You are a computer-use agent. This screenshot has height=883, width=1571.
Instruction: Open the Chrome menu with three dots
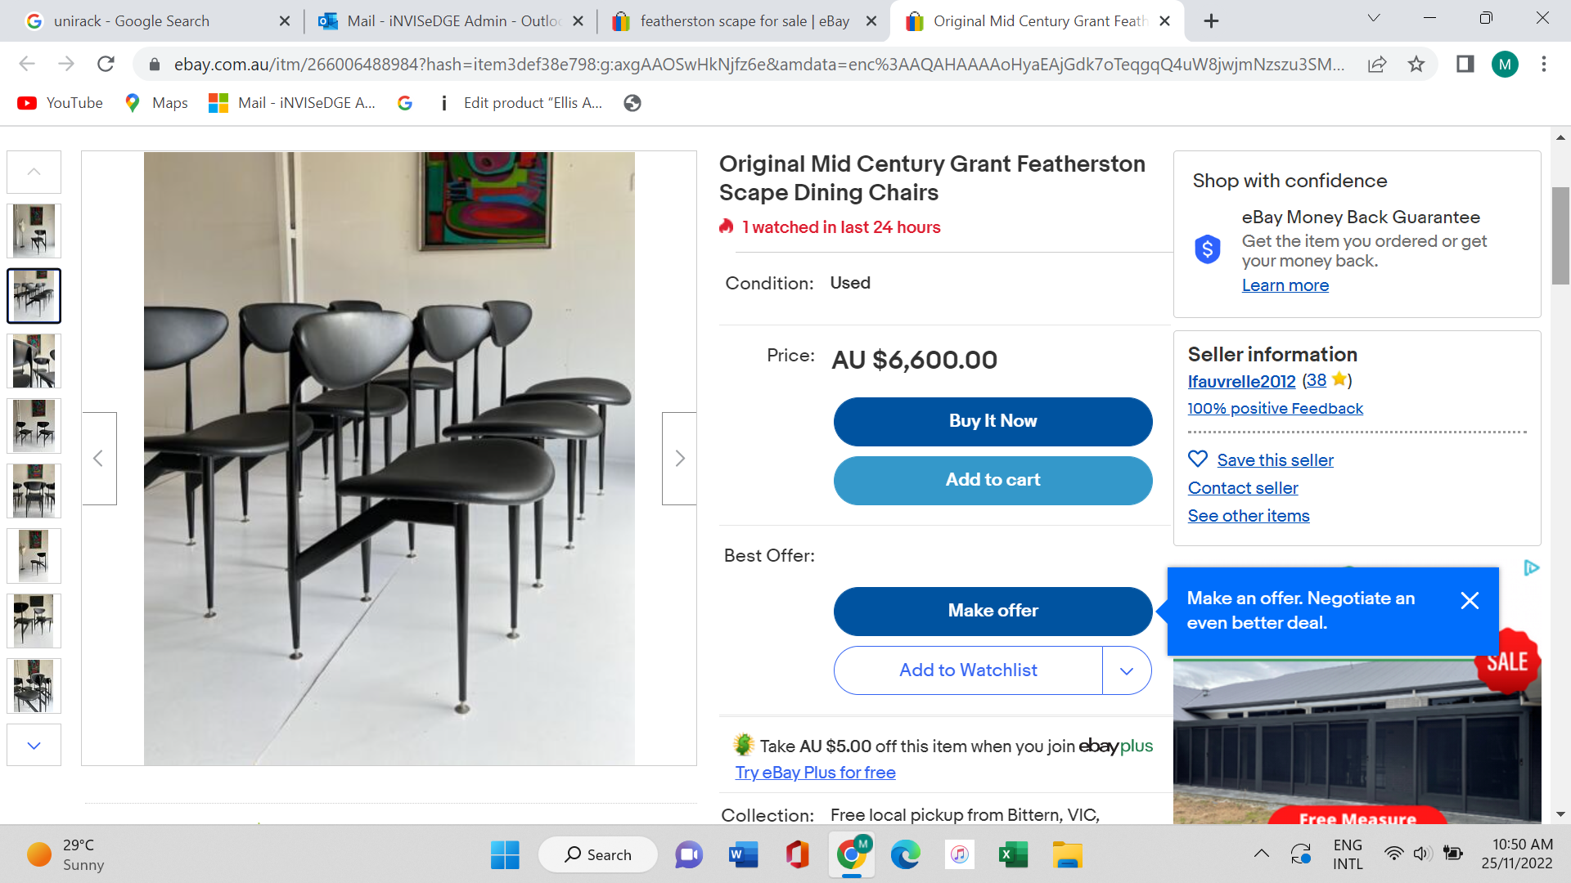point(1544,64)
